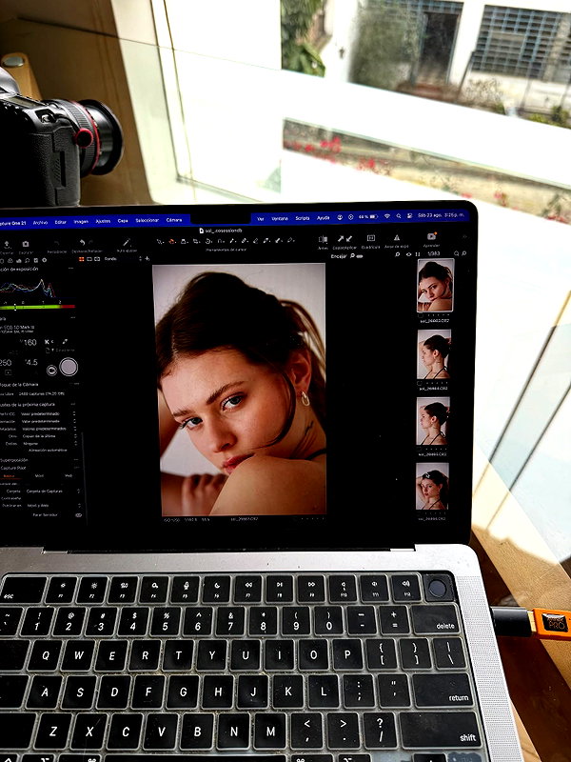
Task: Click the Copiar/Aplicar arrows icon
Action: tap(345, 239)
